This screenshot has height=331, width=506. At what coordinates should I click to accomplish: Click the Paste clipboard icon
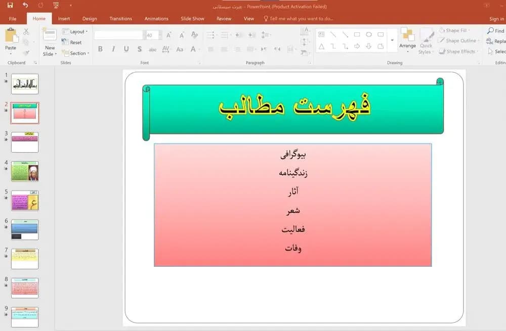(x=11, y=35)
